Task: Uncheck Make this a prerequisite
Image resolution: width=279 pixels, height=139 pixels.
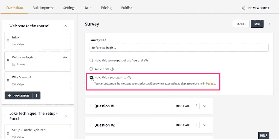Action: [91, 78]
